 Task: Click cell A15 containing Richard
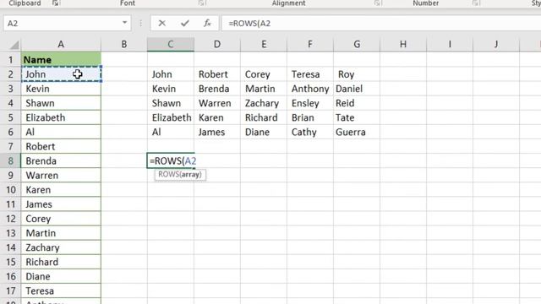click(61, 263)
